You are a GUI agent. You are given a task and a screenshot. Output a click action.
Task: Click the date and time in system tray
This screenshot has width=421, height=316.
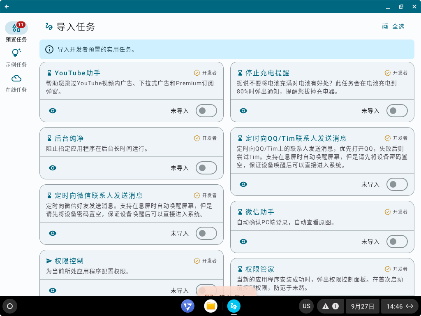tap(362, 306)
